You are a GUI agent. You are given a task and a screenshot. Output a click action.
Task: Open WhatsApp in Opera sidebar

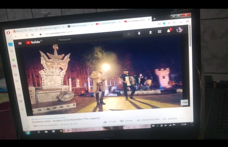(13, 60)
